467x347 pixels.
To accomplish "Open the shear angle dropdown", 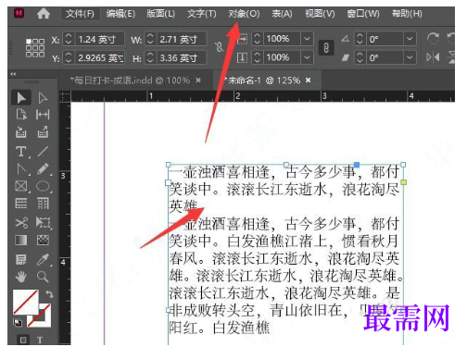I will click(x=410, y=57).
